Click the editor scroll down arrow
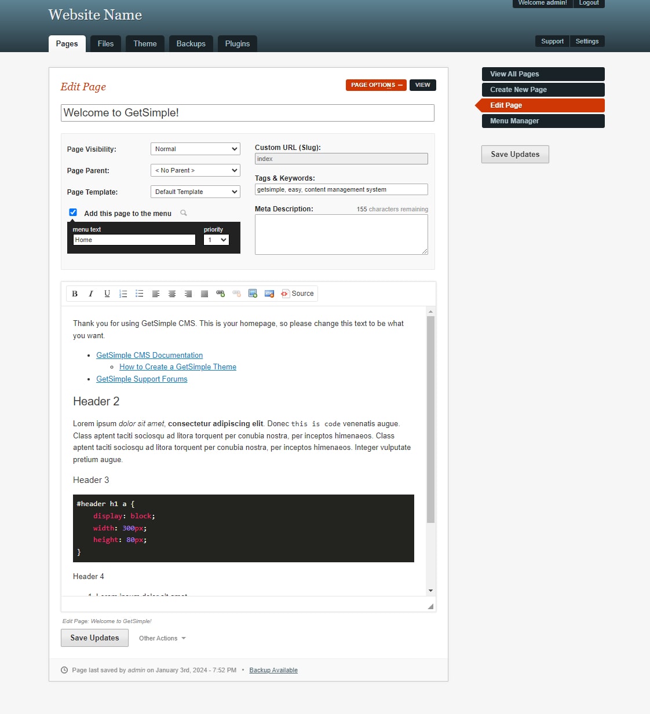 coord(430,591)
